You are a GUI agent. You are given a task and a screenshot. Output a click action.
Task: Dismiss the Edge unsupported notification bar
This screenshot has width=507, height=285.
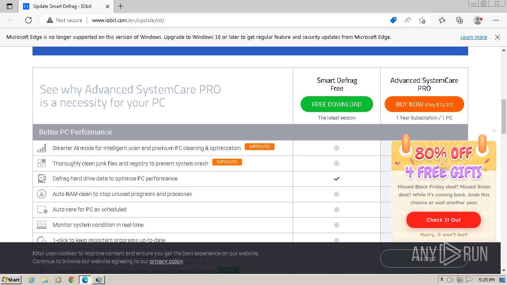[497, 37]
